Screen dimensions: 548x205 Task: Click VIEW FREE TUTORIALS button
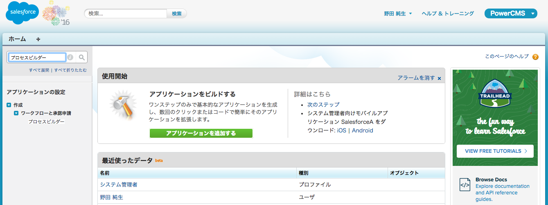tap(495, 151)
